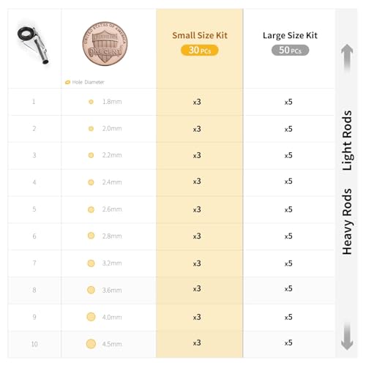
Task: Click the Light Rods vertical label
Action: (347, 141)
